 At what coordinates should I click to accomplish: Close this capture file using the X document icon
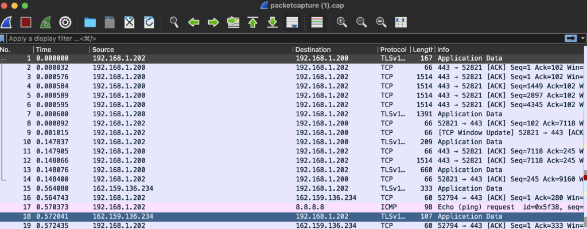130,22
